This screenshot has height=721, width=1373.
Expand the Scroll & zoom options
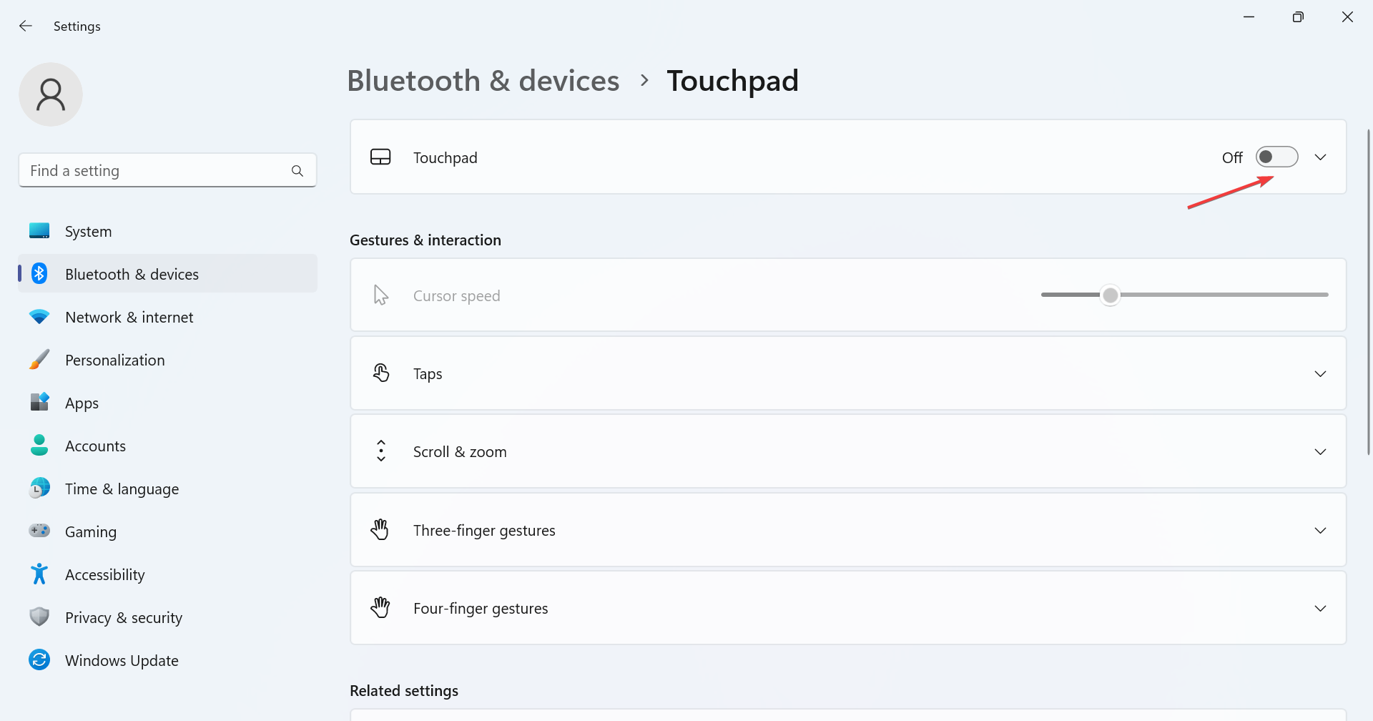(1321, 451)
